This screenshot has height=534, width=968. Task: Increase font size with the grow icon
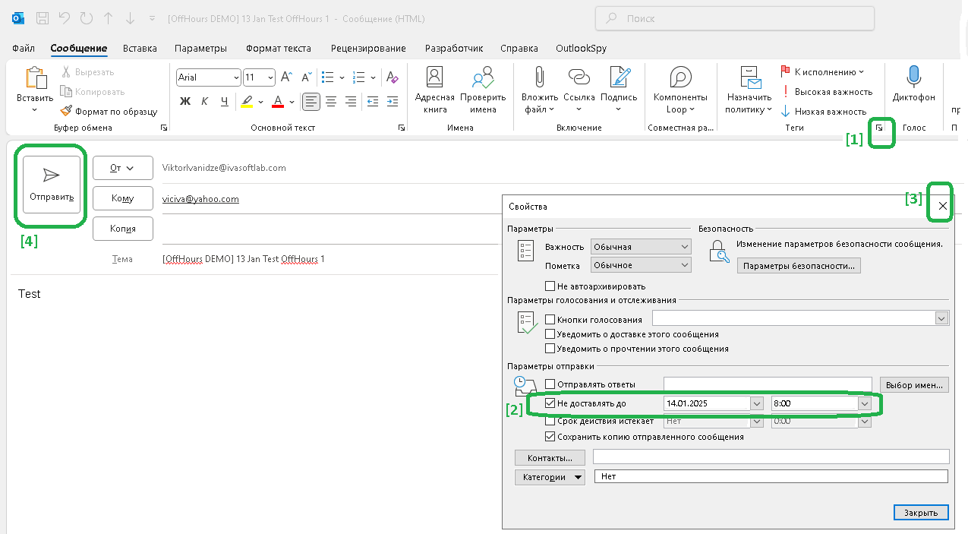coord(286,77)
